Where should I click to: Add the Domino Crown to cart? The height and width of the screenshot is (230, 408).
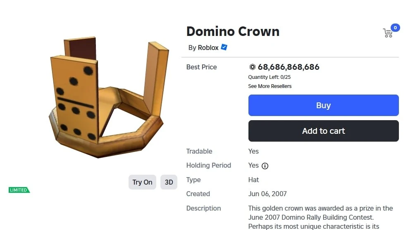[323, 131]
